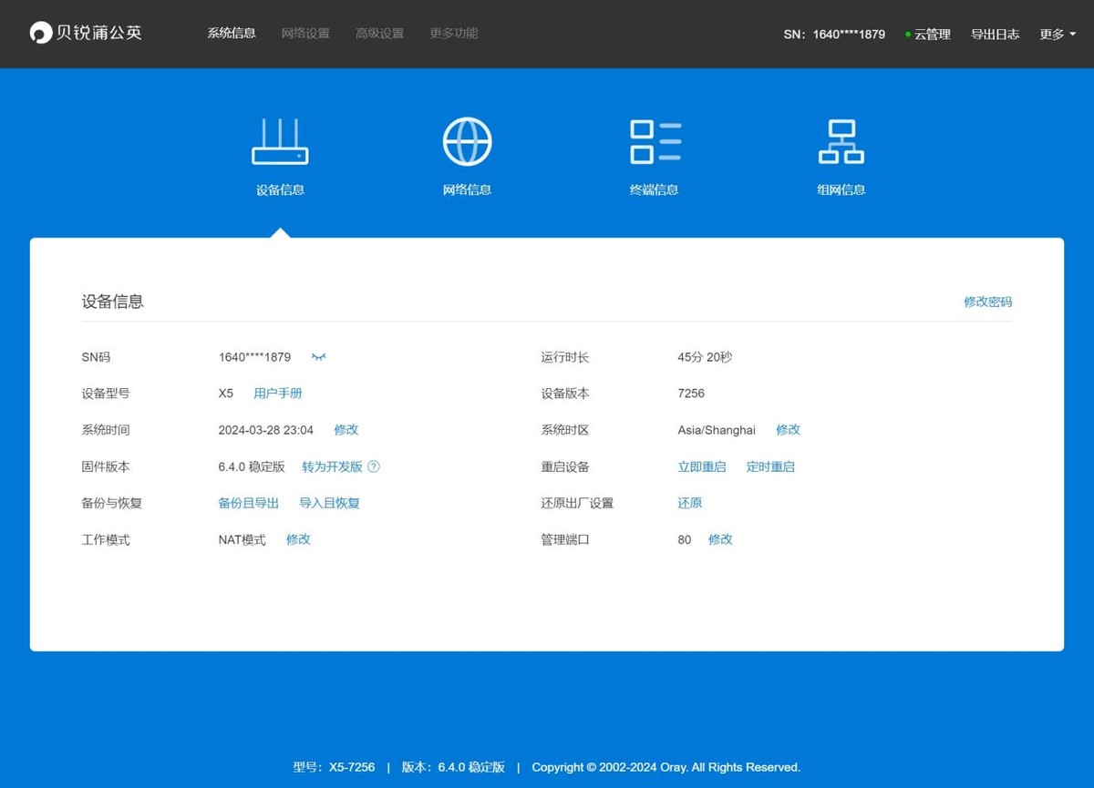Click the 终端信息 terminal list icon
Screen dimensions: 1094x788
coord(654,141)
